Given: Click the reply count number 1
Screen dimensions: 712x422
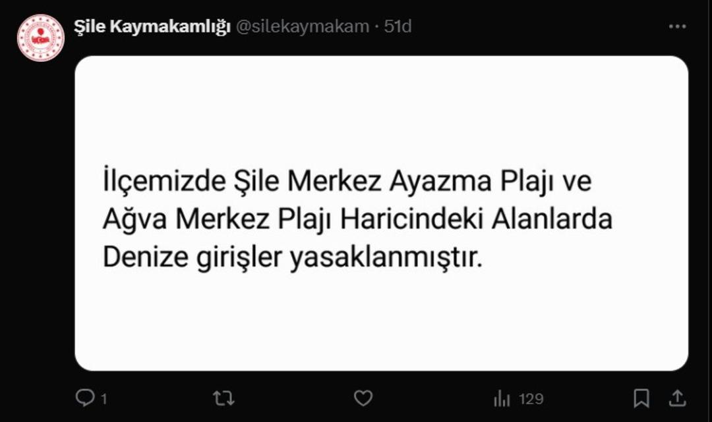Looking at the screenshot, I should [x=104, y=400].
